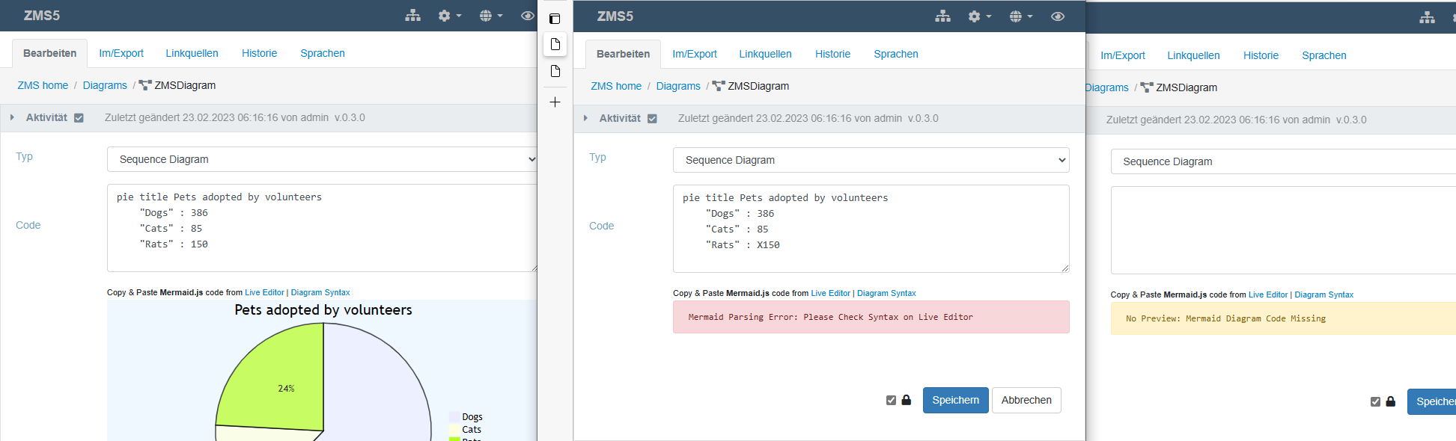
Task: Go to ZMS home breadcrumb in left panel
Action: [x=43, y=85]
